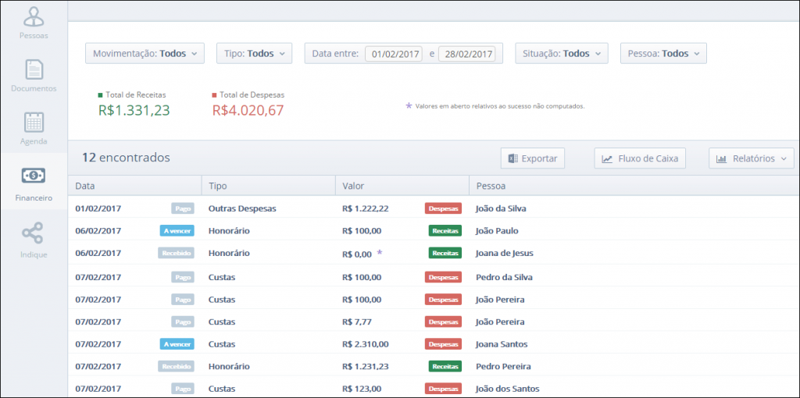Open the Indique share icon
This screenshot has width=800, height=398.
click(x=34, y=233)
